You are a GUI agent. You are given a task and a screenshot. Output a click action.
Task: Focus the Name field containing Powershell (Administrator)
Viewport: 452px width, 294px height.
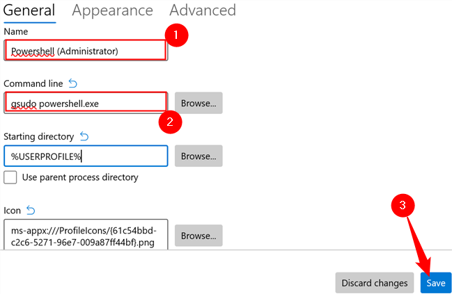coord(86,50)
